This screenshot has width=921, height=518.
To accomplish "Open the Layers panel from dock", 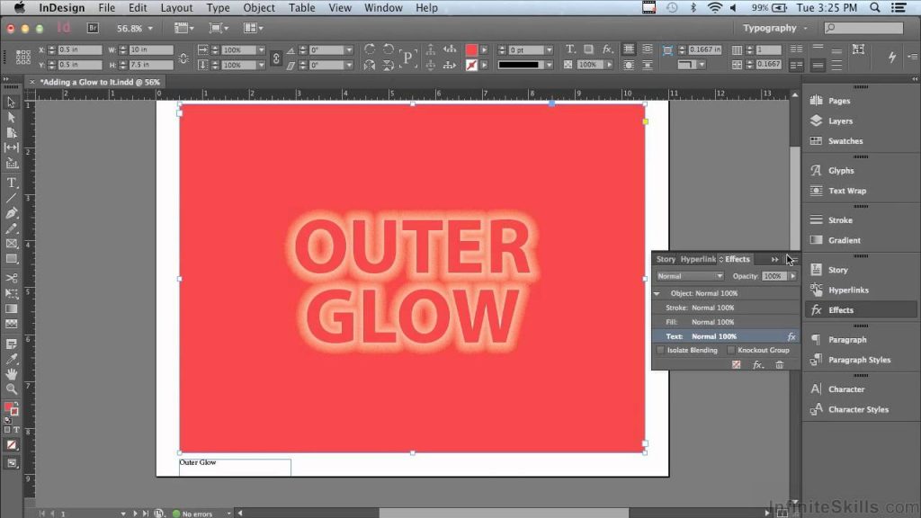I will (839, 121).
